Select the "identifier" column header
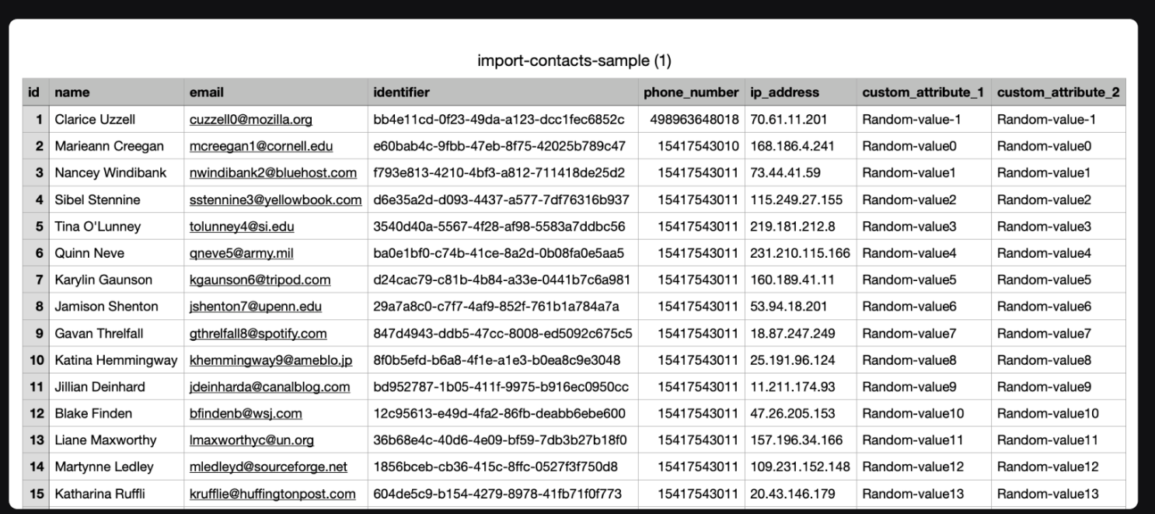This screenshot has width=1155, height=514. coord(401,92)
